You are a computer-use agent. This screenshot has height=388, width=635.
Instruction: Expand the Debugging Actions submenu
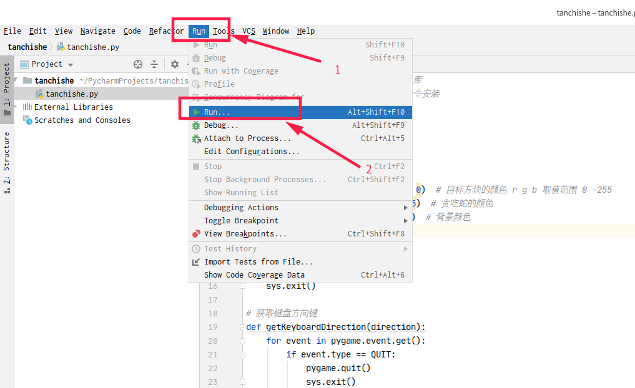click(x=300, y=208)
